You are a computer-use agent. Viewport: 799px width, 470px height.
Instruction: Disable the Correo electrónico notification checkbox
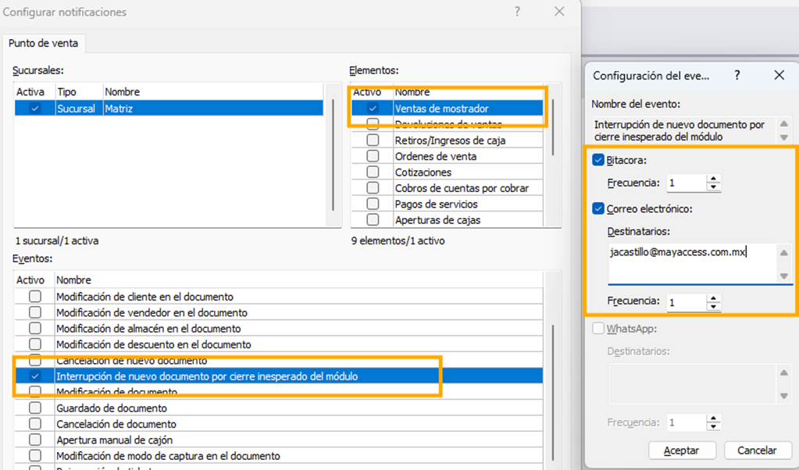(x=598, y=208)
